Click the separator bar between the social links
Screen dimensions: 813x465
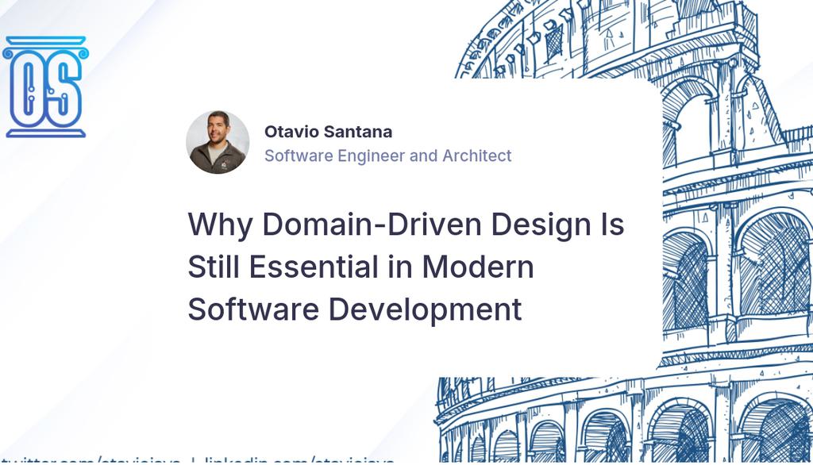pos(193,459)
